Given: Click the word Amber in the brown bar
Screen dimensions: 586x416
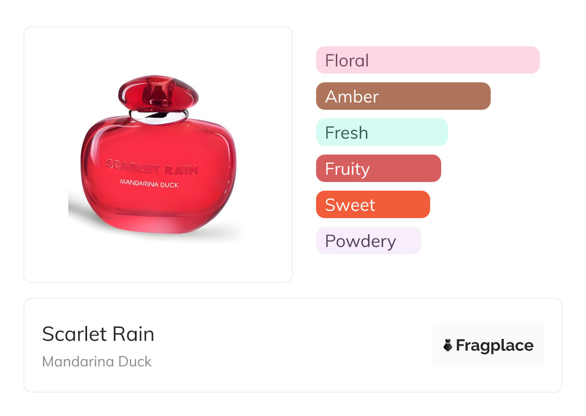Looking at the screenshot, I should pos(352,97).
